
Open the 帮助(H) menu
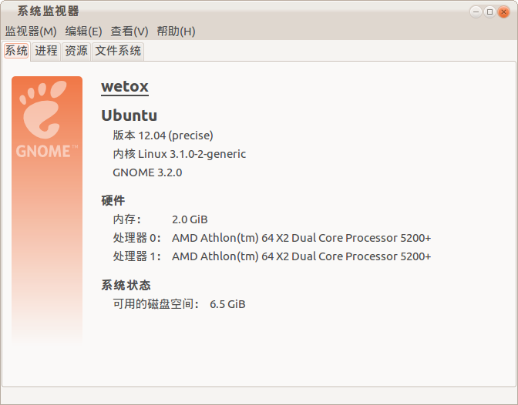click(176, 32)
